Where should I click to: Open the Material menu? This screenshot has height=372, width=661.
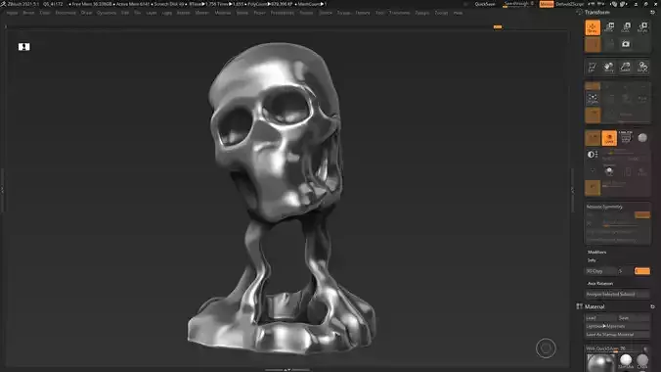pos(223,13)
